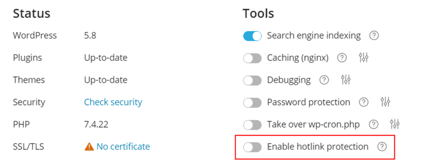434x165 pixels.
Task: Click the SSL/TLS orange warning triangle
Action: coord(89,147)
